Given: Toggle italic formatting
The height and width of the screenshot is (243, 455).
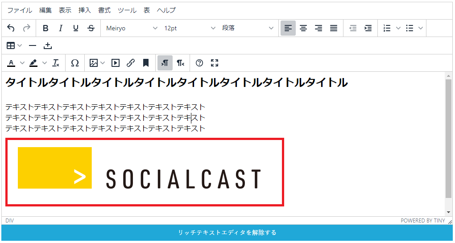Looking at the screenshot, I should [x=60, y=28].
